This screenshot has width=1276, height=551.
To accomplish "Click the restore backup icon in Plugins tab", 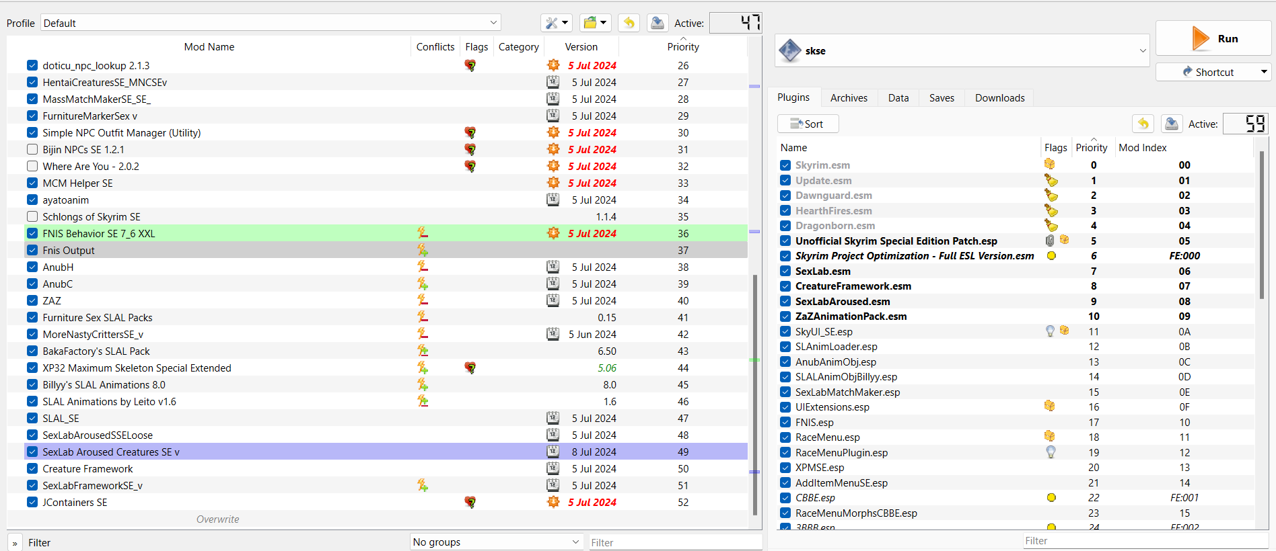I will [1143, 124].
